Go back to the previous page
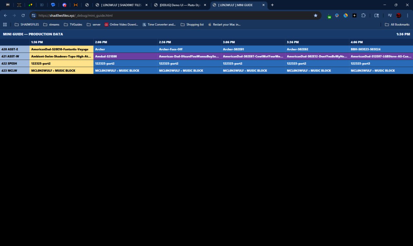Viewport: 413px width, 246px height. (5, 15)
